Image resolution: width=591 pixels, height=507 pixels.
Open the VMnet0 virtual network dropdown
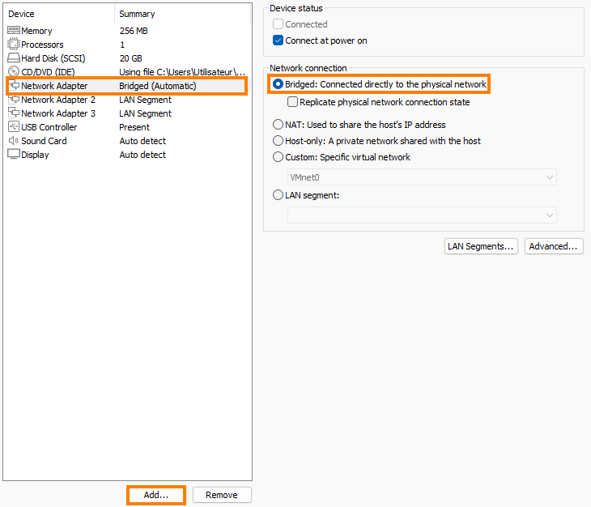422,177
